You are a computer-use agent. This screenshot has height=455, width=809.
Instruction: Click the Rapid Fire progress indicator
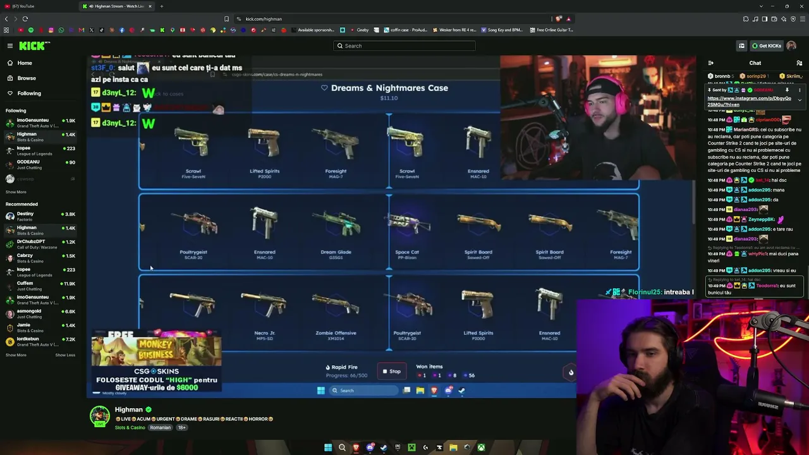pyautogui.click(x=346, y=371)
